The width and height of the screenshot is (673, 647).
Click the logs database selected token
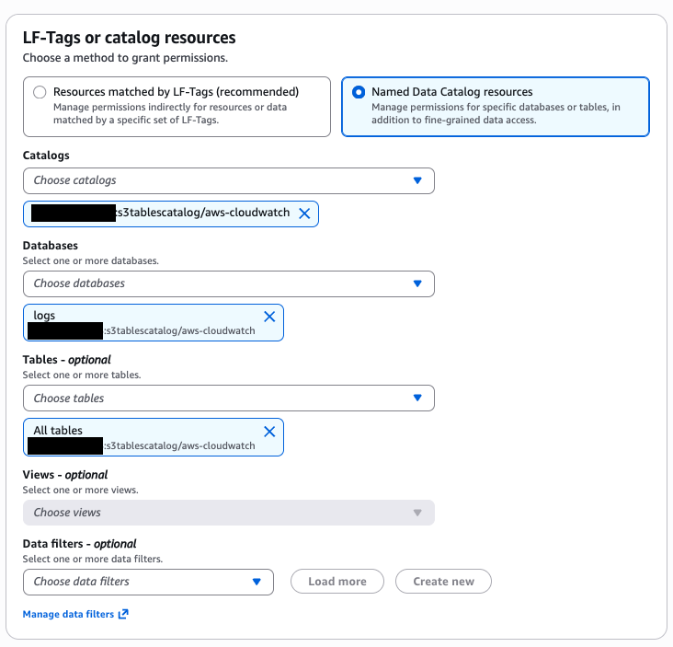pos(138,322)
